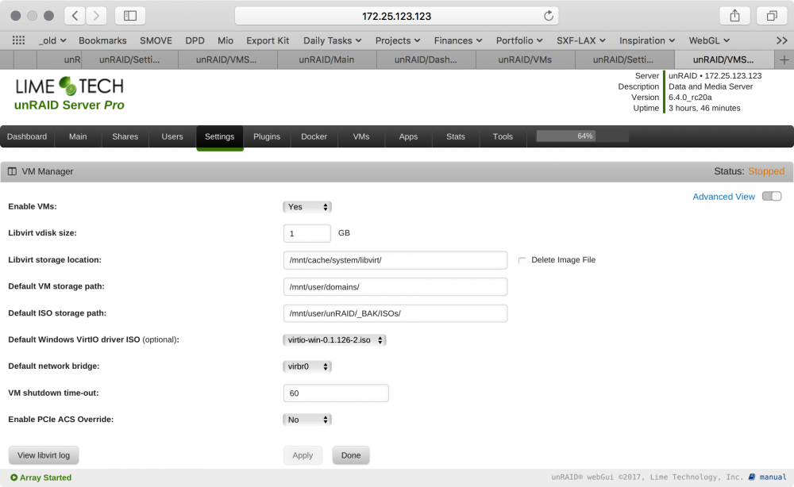Image resolution: width=794 pixels, height=487 pixels.
Task: Click the Default ISO storage path field
Action: 395,313
